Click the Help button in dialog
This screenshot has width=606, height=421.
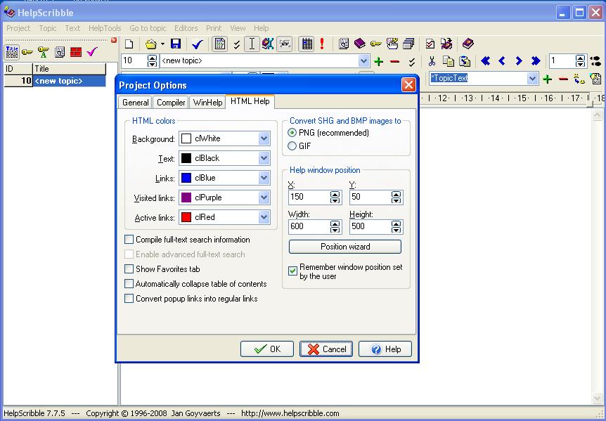point(385,349)
